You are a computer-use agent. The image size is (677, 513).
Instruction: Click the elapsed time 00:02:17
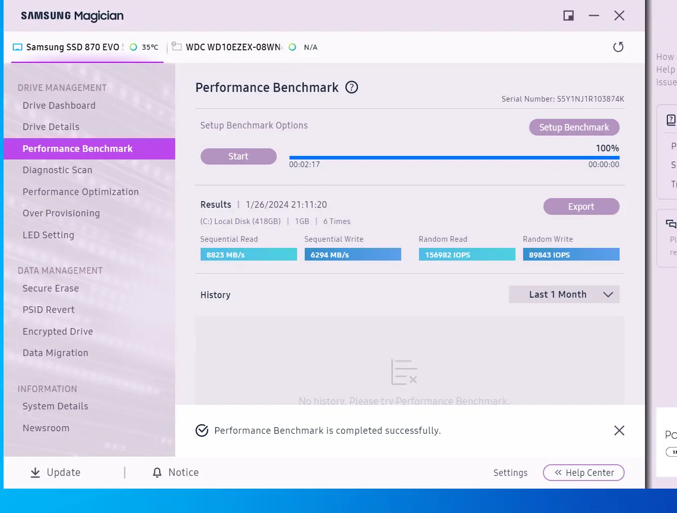(x=304, y=165)
